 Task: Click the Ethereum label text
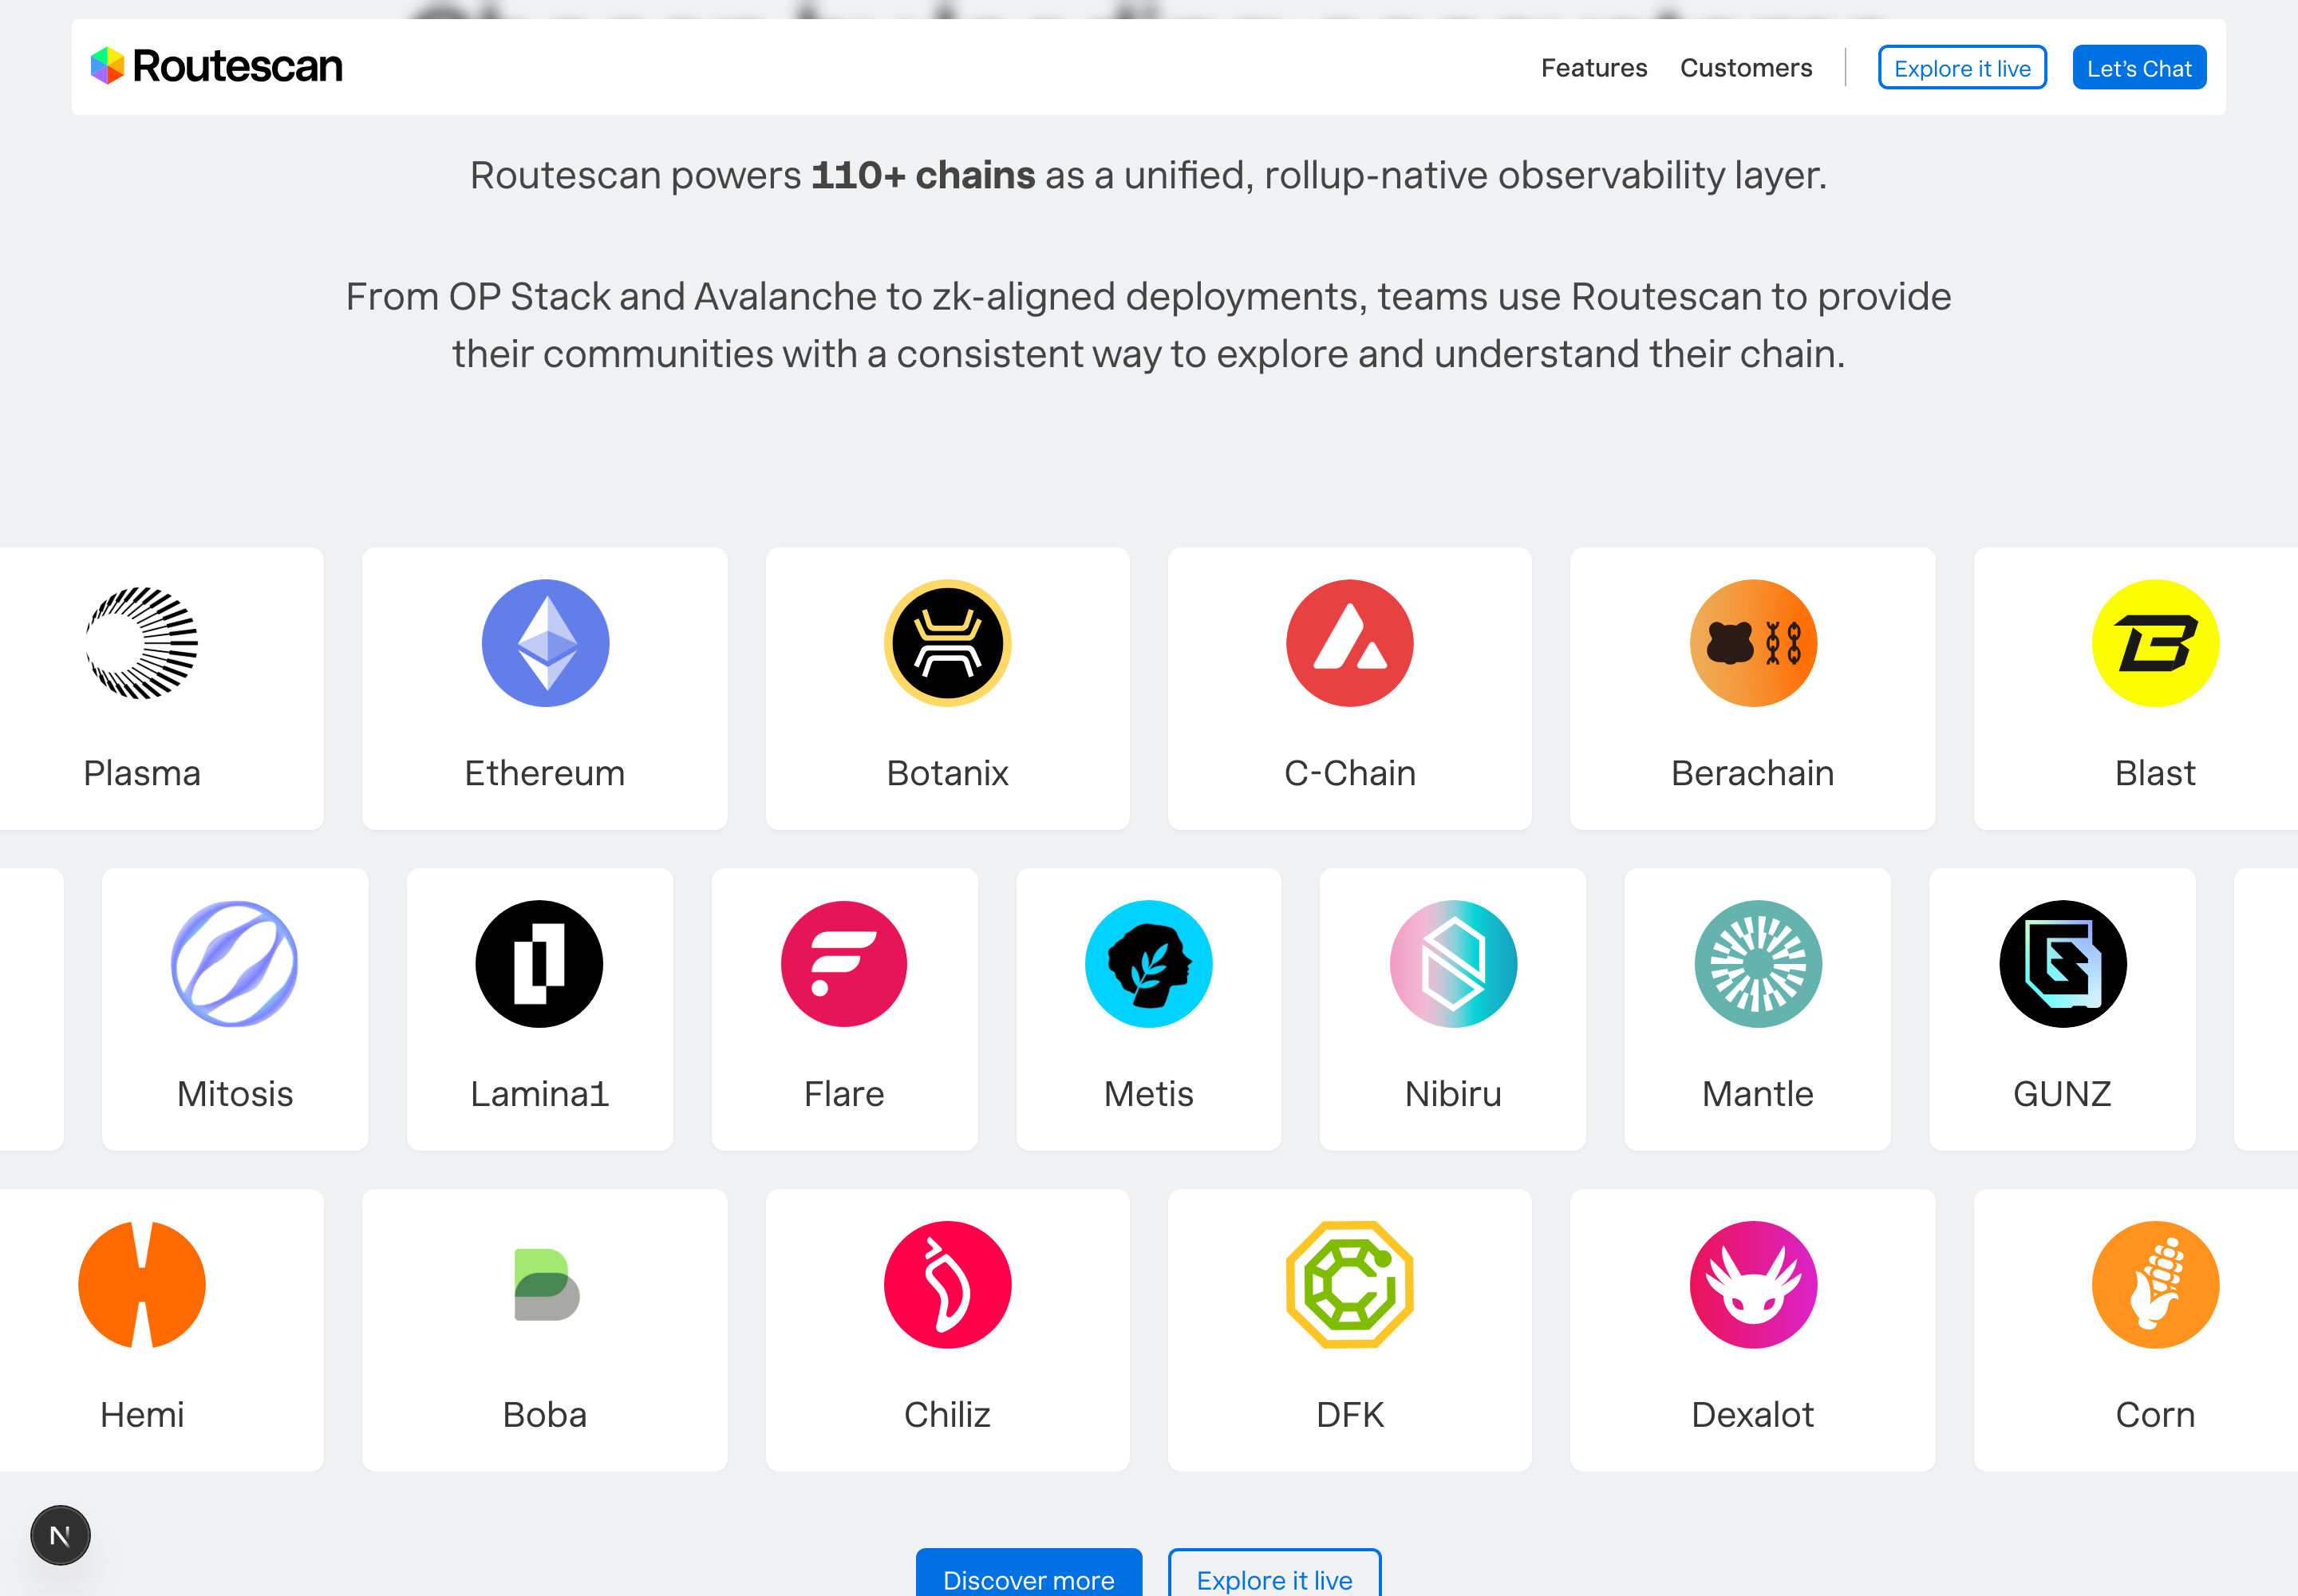click(x=545, y=773)
